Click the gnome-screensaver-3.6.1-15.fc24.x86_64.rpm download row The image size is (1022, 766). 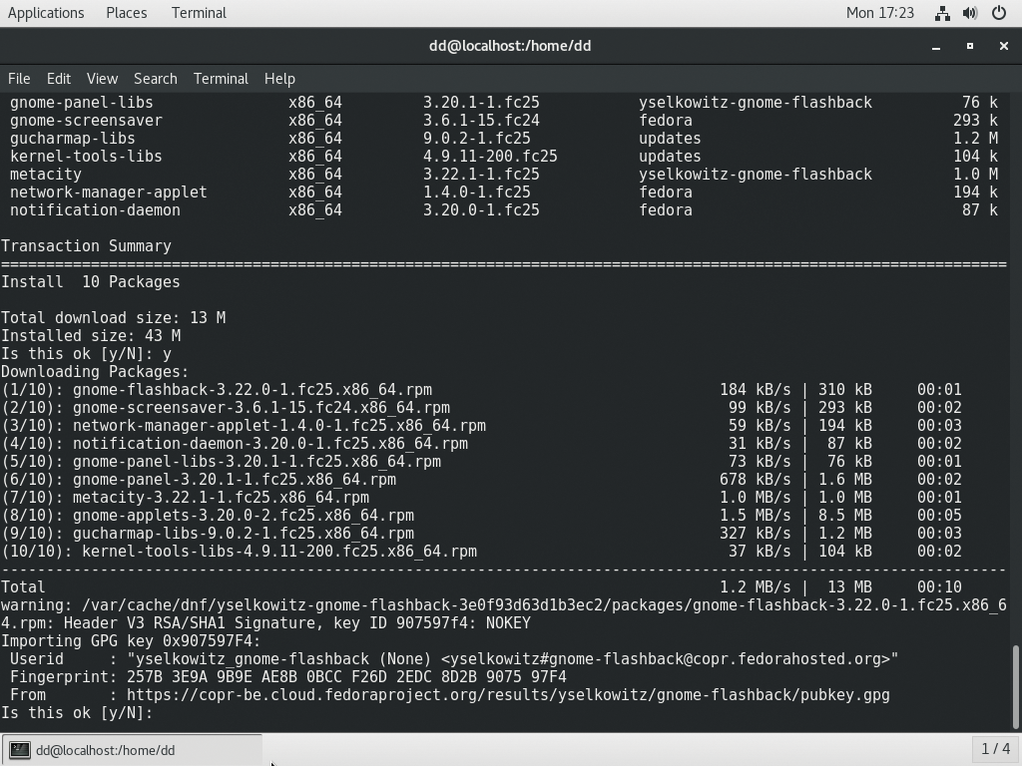click(x=481, y=408)
